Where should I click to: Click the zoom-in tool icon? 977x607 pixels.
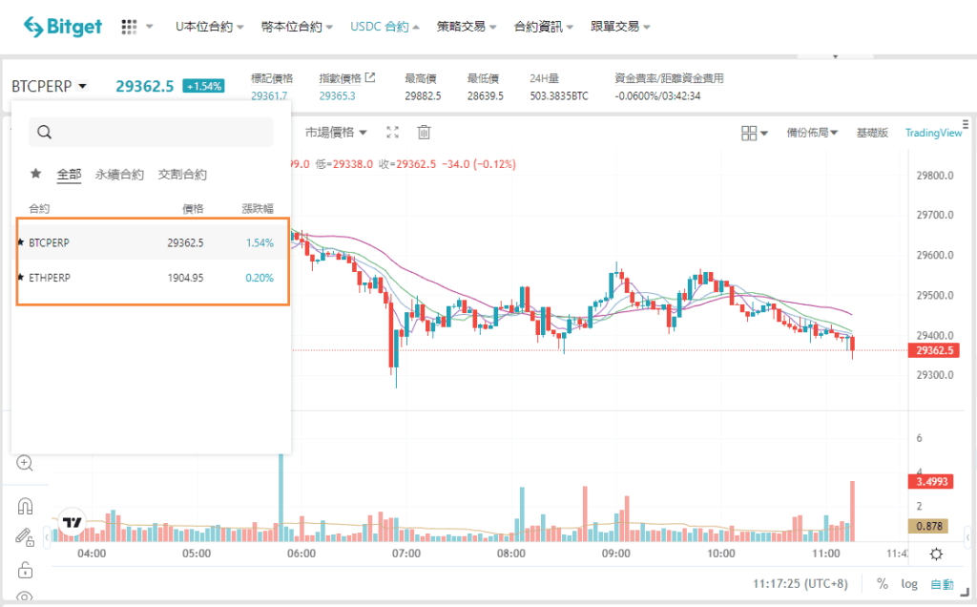(24, 463)
